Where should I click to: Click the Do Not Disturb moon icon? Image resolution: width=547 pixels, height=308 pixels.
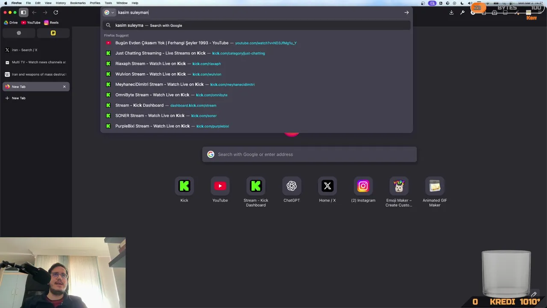tap(463, 3)
